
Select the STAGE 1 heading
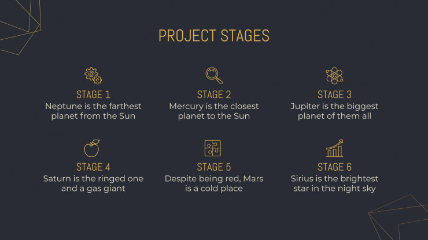pyautogui.click(x=93, y=95)
